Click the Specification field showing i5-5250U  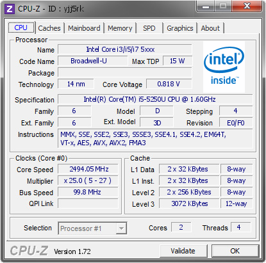(x=155, y=99)
